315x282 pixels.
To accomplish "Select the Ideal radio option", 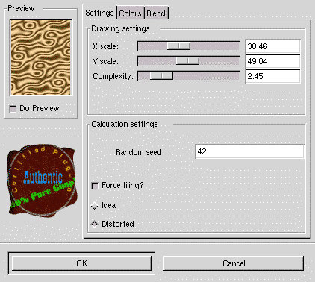I will (x=95, y=206).
